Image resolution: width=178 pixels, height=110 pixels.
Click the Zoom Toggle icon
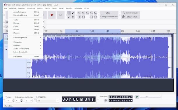(95, 13)
